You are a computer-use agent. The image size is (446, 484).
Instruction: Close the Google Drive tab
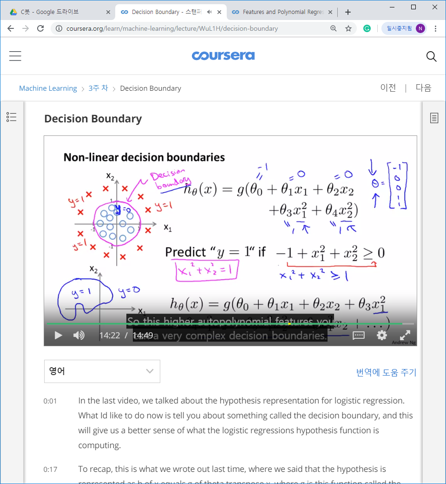coord(108,12)
